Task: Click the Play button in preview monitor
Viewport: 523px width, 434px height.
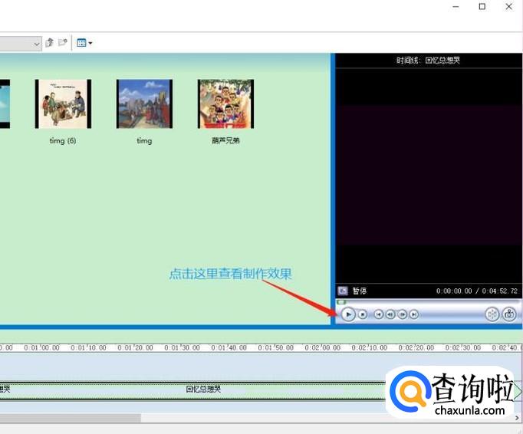Action: [348, 314]
